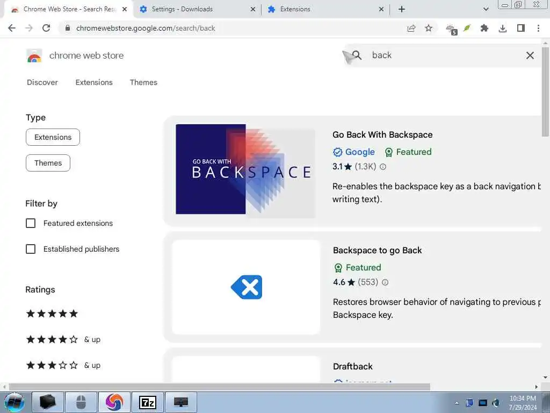Open the 7z taskbar app
The height and width of the screenshot is (413, 550).
coord(148,402)
